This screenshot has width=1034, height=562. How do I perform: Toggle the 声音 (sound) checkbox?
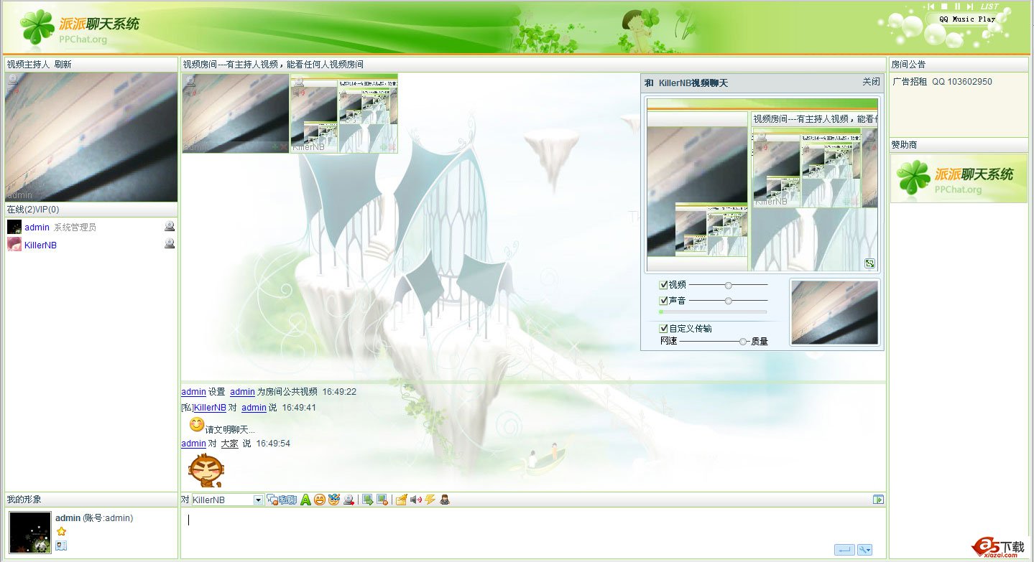click(663, 301)
